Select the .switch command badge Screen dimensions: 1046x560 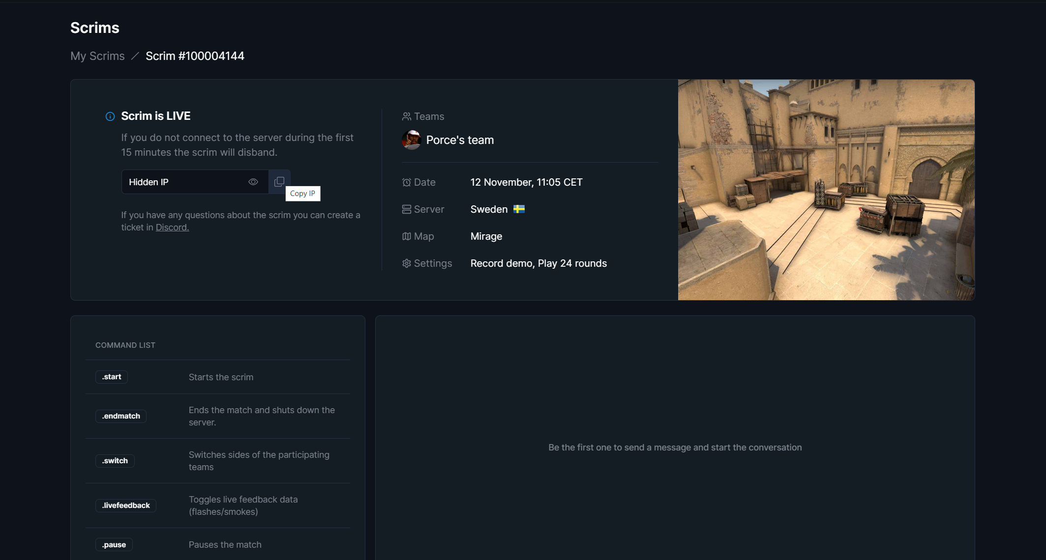click(115, 461)
